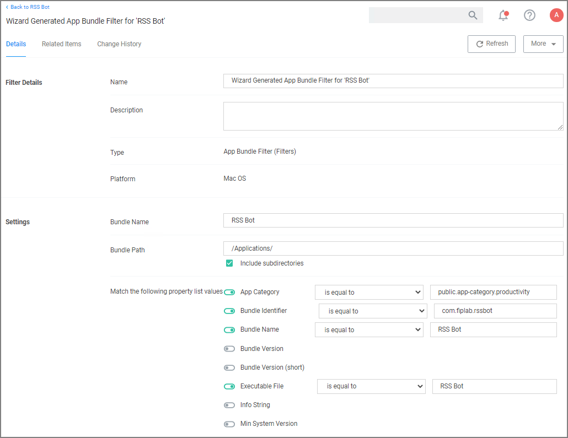Click the Refresh button
This screenshot has height=438, width=568.
(491, 44)
